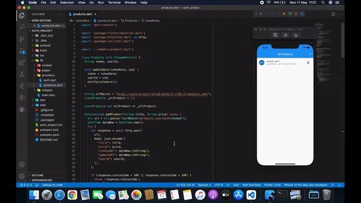Viewport: 361px width, 203px height.
Task: Open the Dart DevTools widget inspector icon
Action: [302, 14]
